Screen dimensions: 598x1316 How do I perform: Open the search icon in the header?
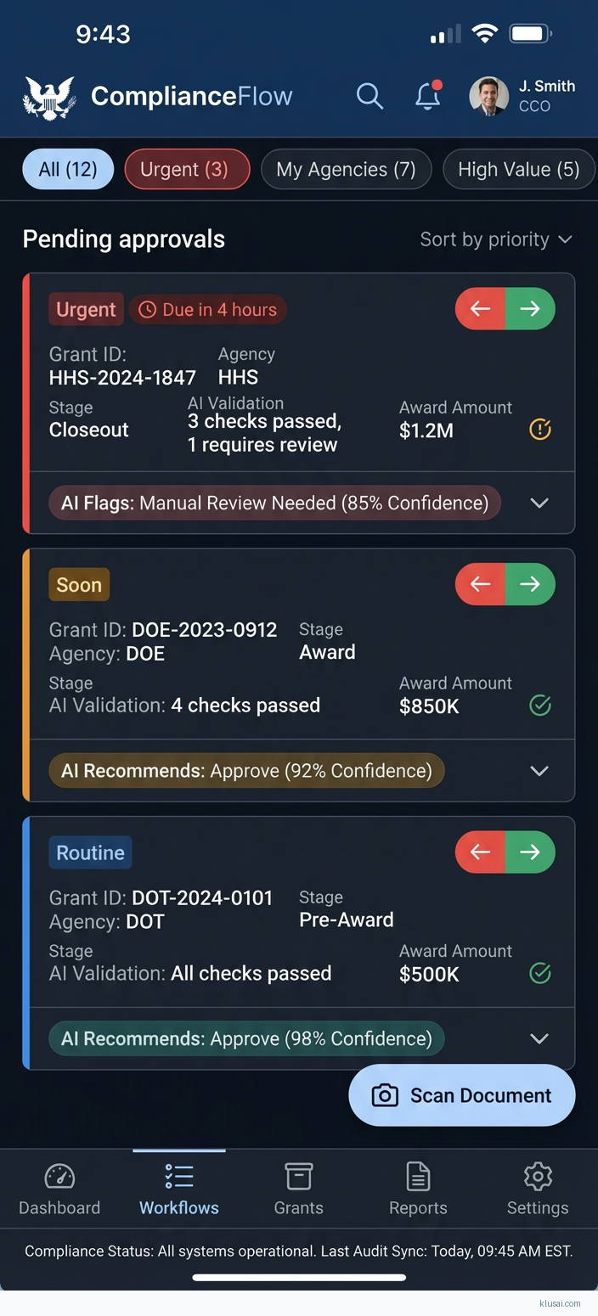coord(370,96)
